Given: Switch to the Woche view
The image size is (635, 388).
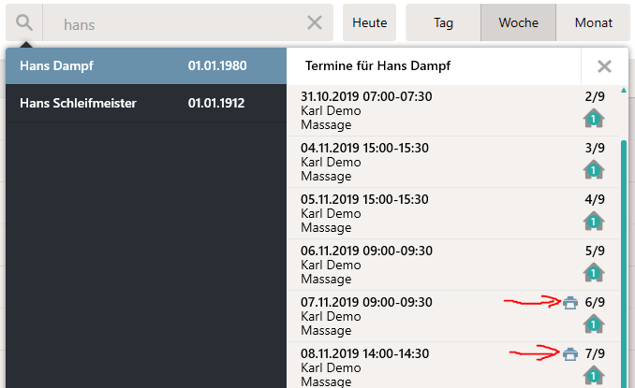Looking at the screenshot, I should tap(518, 22).
